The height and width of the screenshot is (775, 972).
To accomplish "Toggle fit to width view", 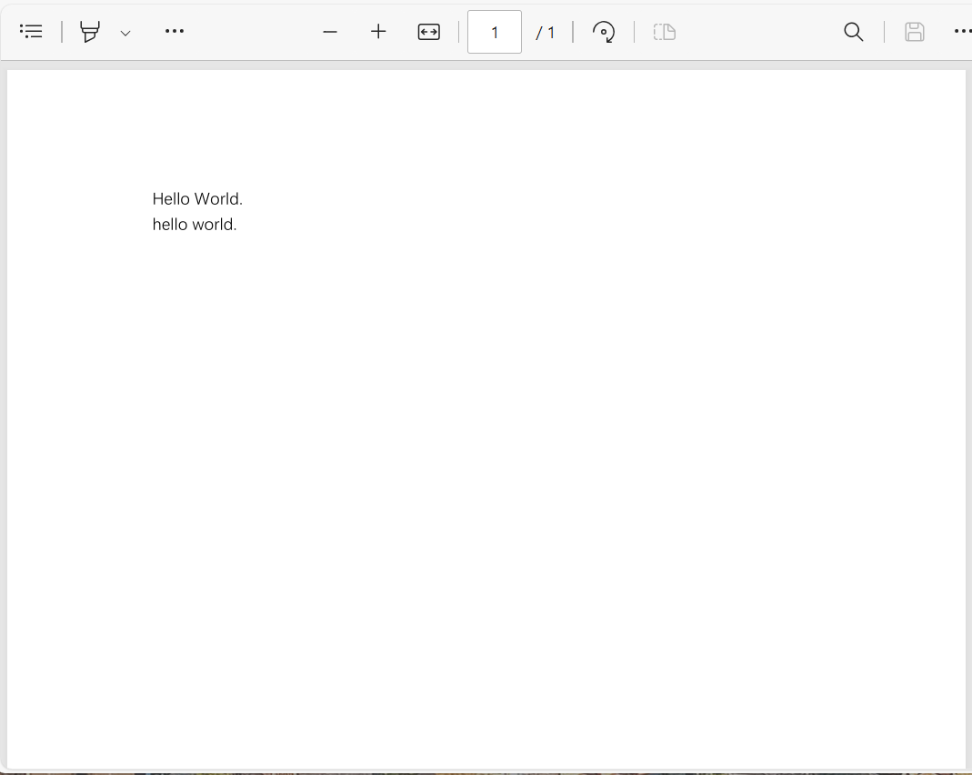I will click(428, 32).
